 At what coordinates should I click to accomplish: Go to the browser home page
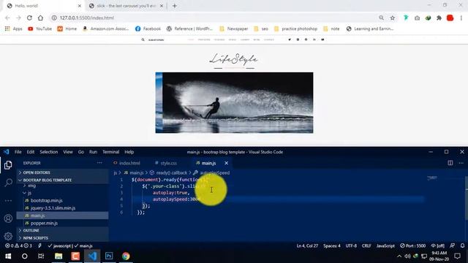40,18
